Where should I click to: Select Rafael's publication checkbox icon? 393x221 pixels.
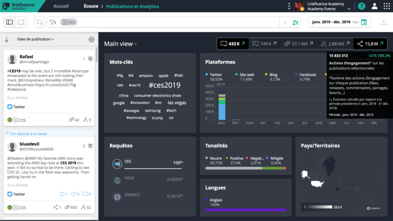coord(90,59)
